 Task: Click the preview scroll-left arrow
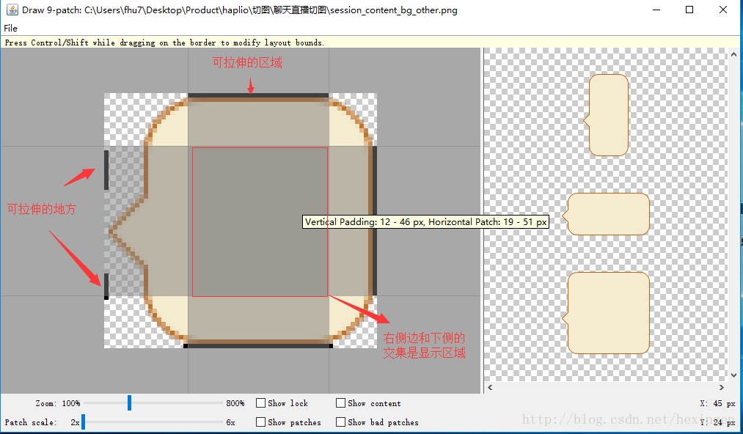(490, 388)
